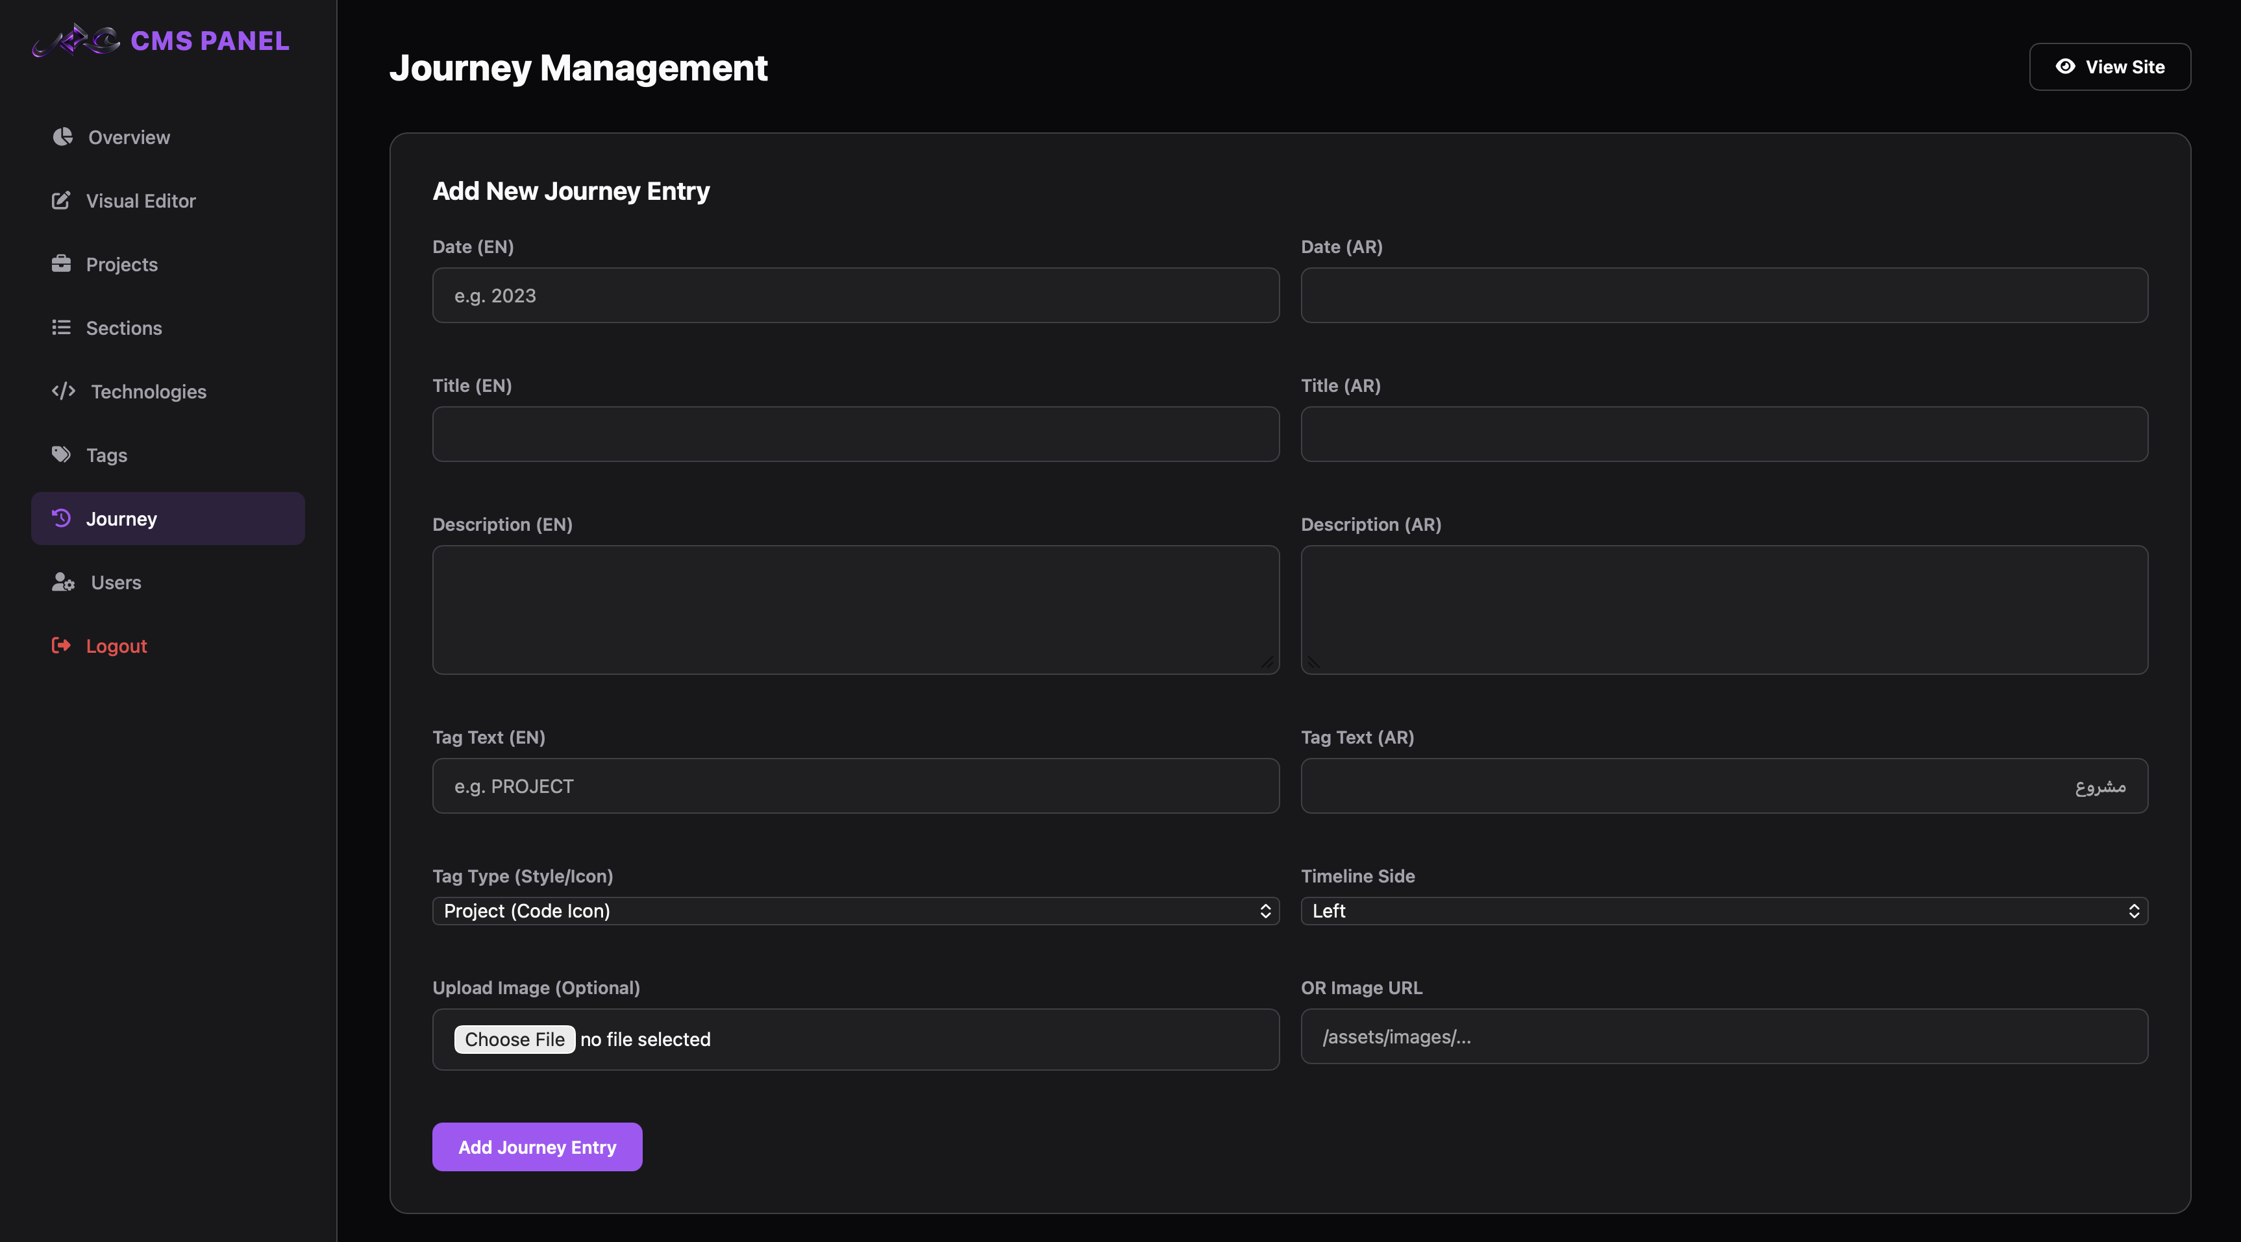The height and width of the screenshot is (1242, 2241).
Task: Focus the Title (EN) input field
Action: coord(855,434)
